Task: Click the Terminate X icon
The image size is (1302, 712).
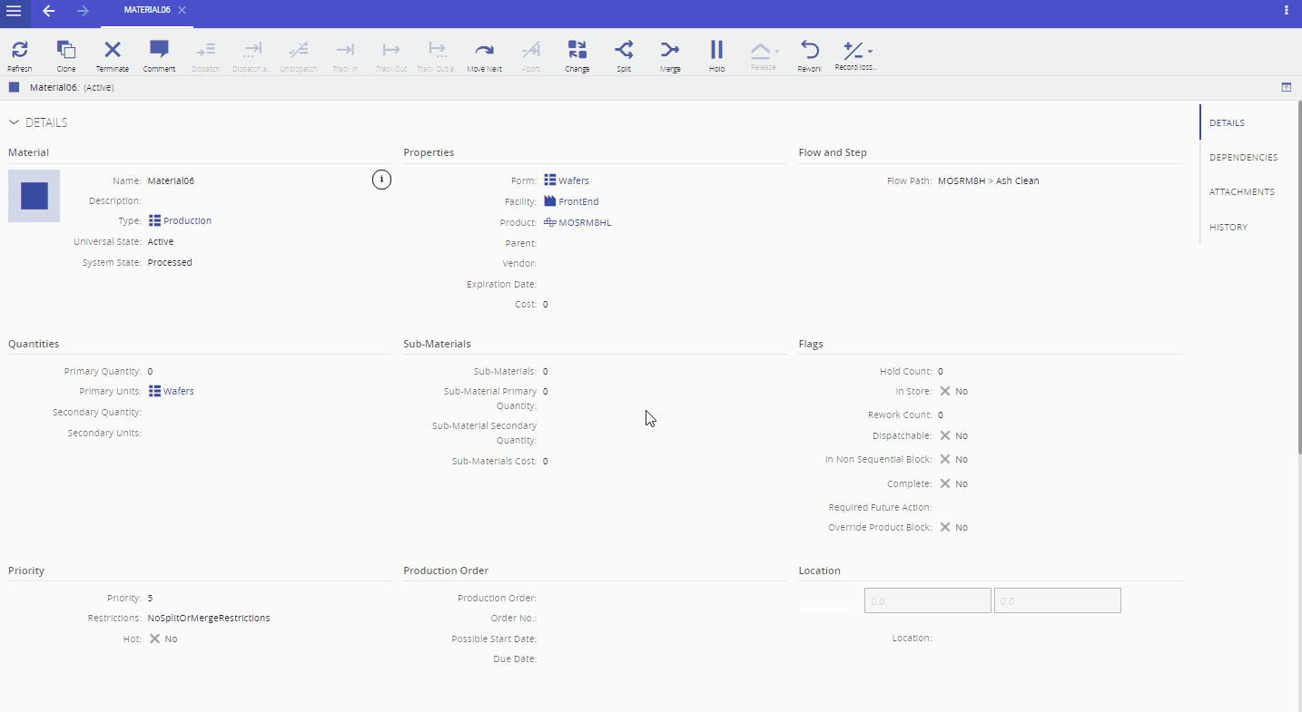Action: pyautogui.click(x=113, y=50)
